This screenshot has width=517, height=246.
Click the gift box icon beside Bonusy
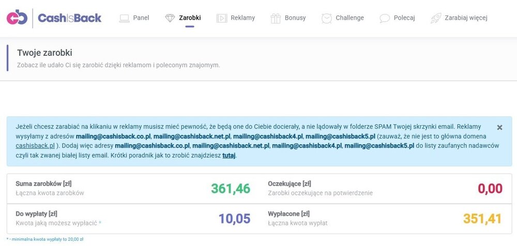[x=276, y=18]
